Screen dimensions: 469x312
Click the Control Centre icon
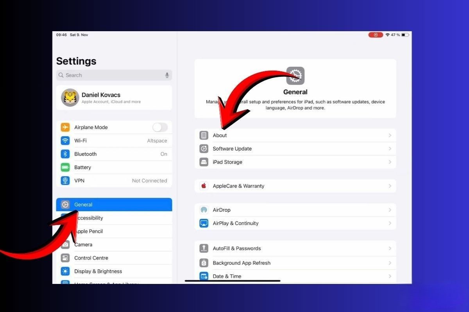[x=66, y=258]
